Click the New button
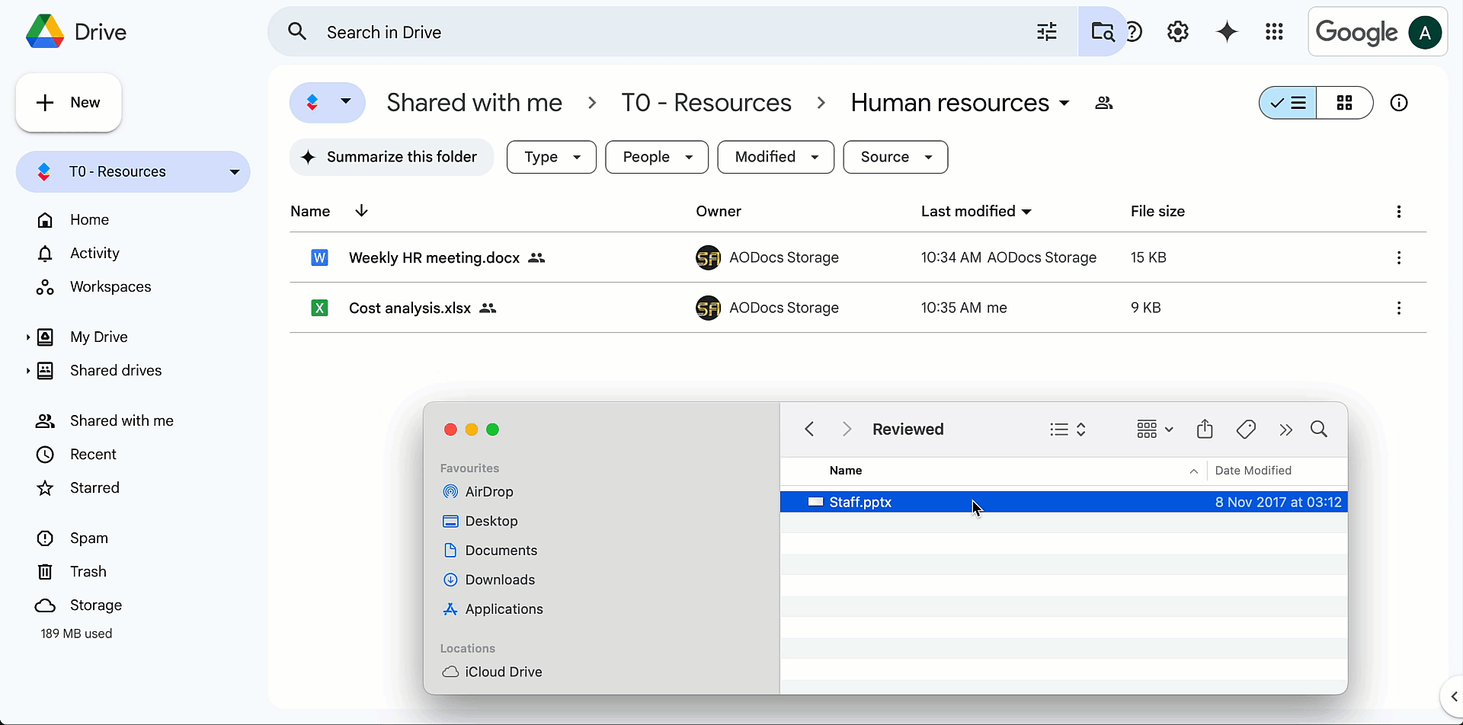The height and width of the screenshot is (725, 1463). point(69,103)
